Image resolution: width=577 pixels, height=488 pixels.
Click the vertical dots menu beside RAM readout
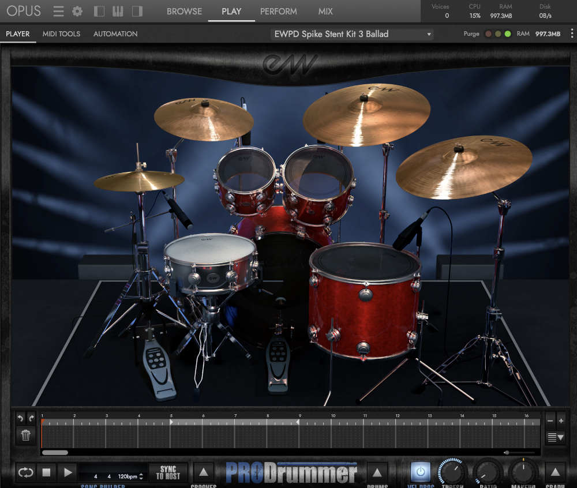[x=573, y=33]
